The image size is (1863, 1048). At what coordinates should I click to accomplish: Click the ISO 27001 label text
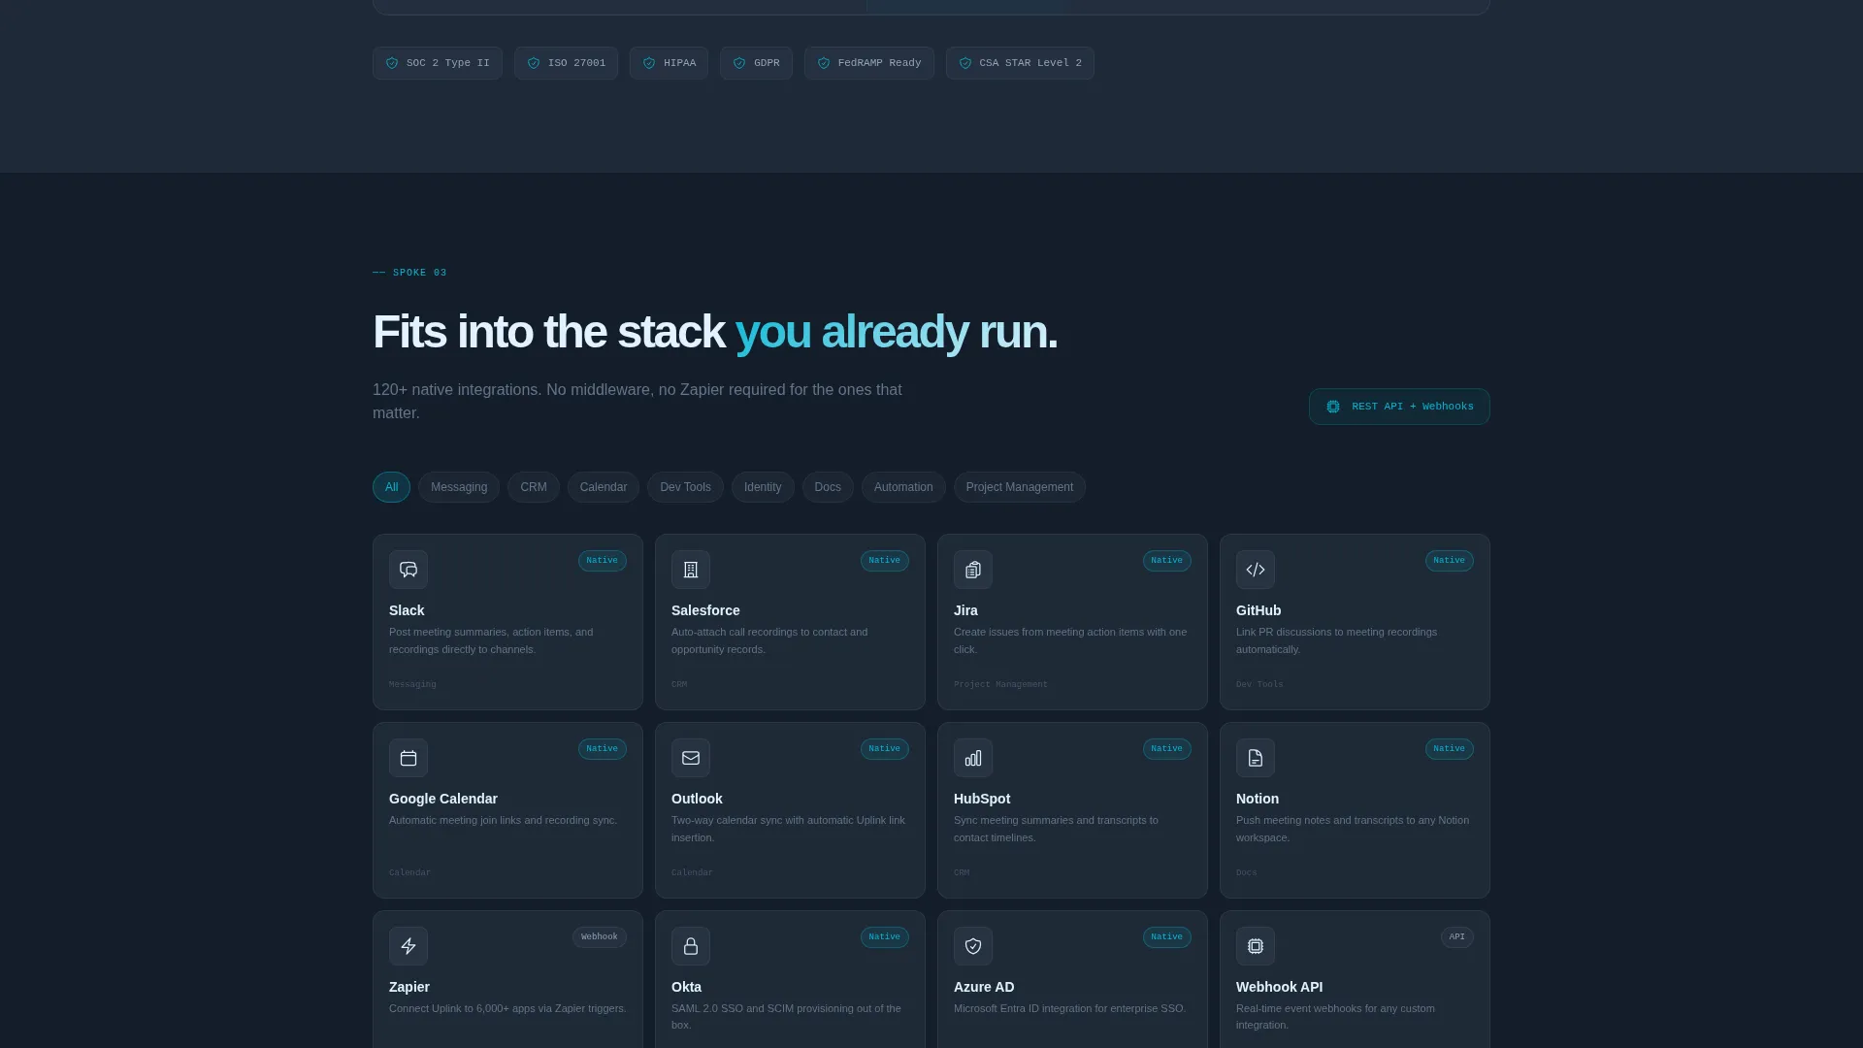click(x=576, y=63)
